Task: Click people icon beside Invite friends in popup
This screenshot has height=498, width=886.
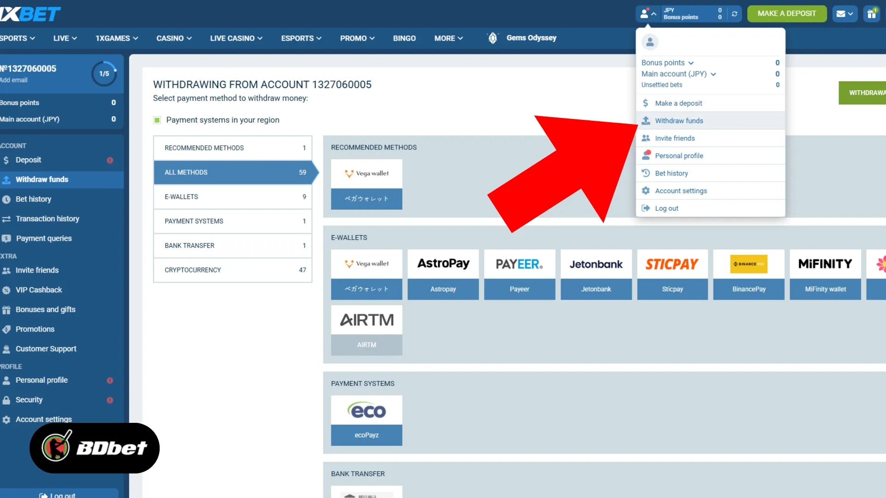Action: click(x=646, y=138)
